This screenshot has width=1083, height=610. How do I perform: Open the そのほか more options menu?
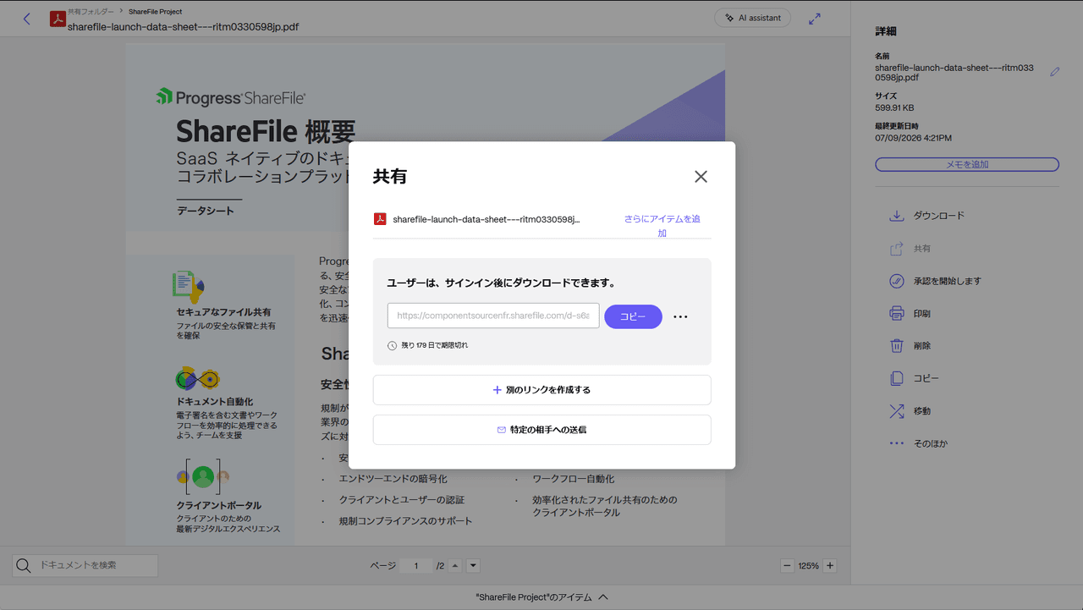tap(897, 443)
